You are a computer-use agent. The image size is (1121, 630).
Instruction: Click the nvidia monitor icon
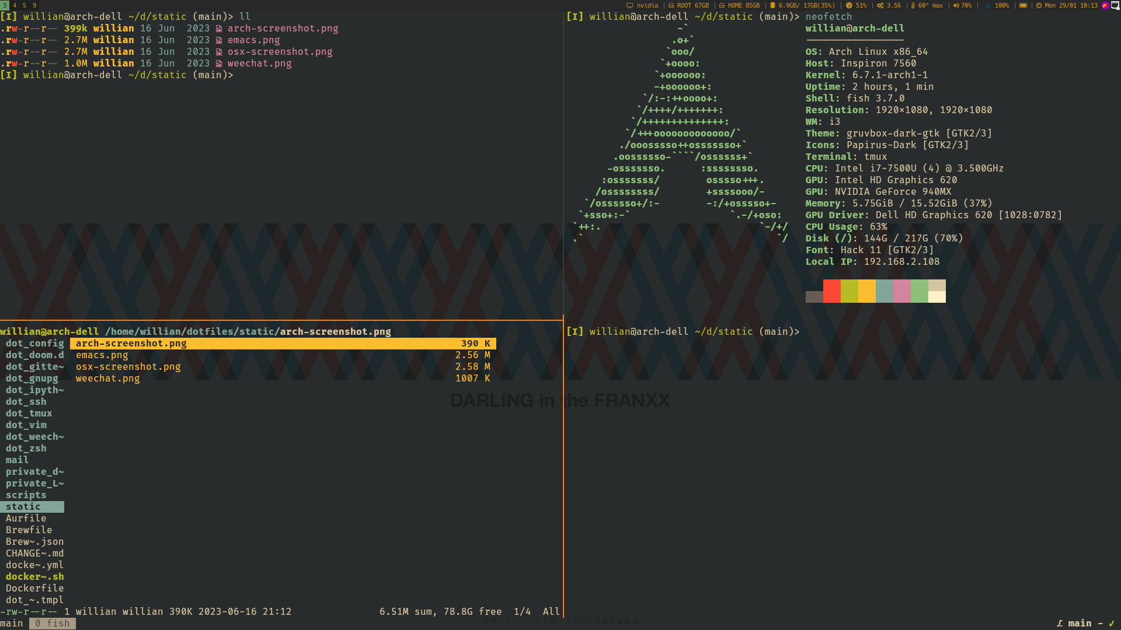pyautogui.click(x=629, y=5)
